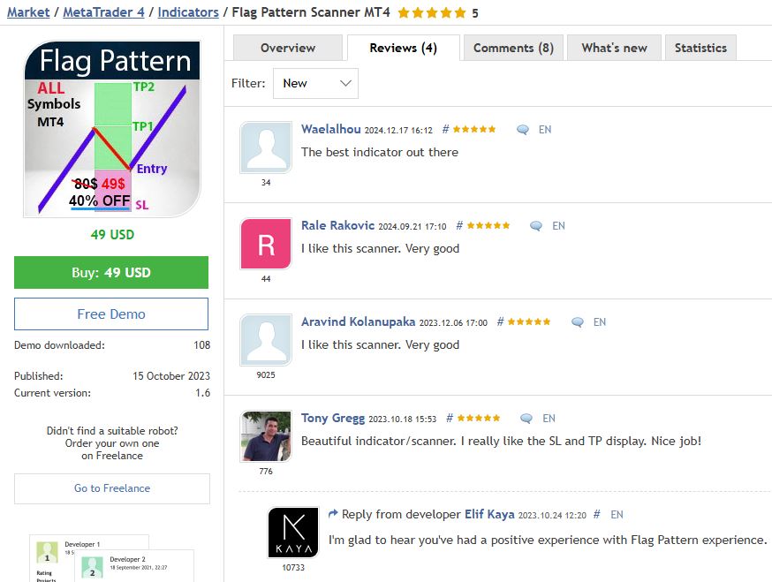Click the # permalink on Elif Kaya's reply

point(596,515)
